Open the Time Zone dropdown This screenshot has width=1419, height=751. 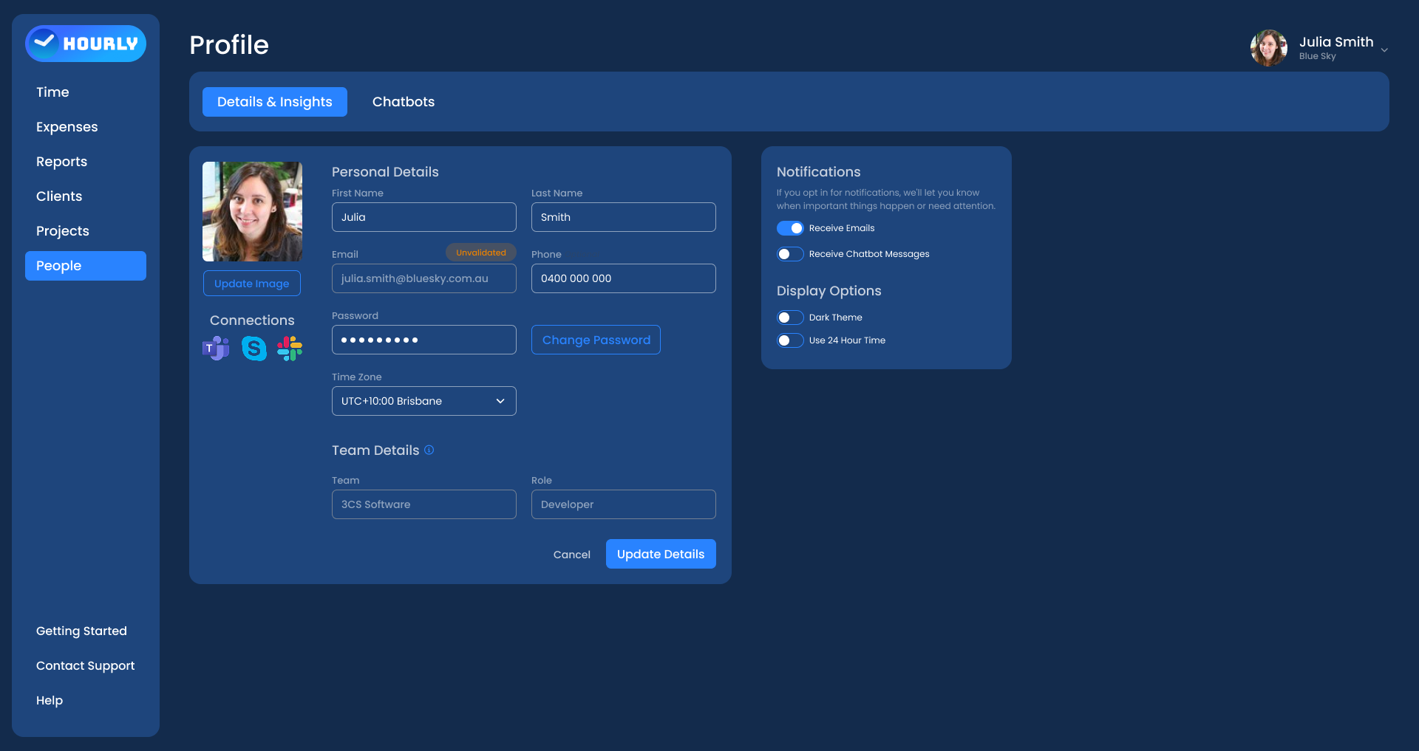[423, 401]
